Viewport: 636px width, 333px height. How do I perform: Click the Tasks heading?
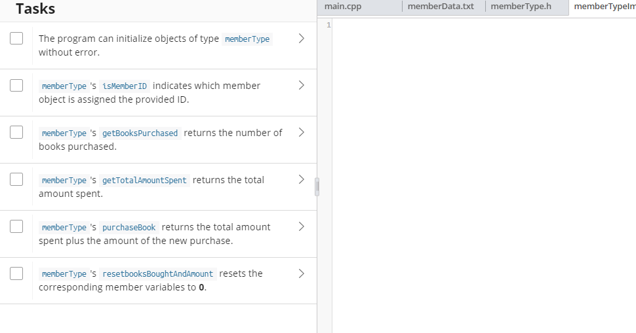(35, 9)
